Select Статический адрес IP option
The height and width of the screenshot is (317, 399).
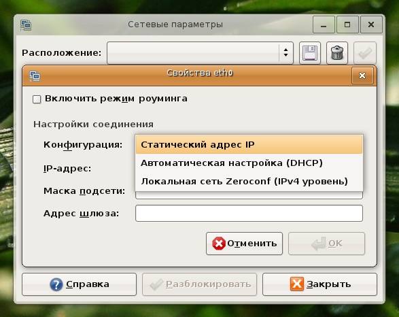coord(249,144)
